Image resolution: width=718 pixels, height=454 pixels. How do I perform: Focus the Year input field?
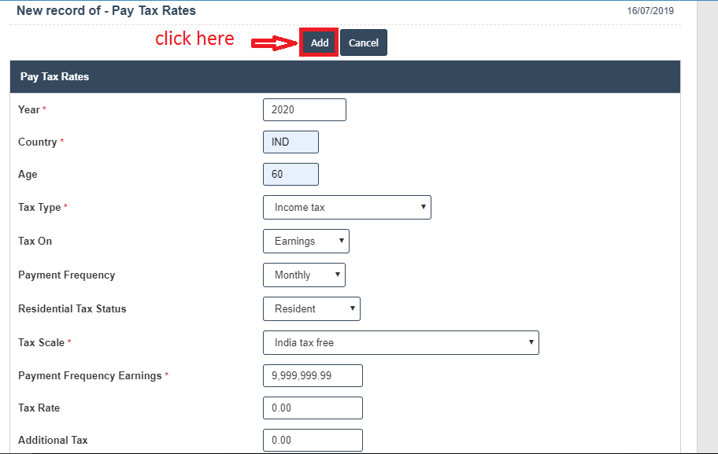click(304, 110)
